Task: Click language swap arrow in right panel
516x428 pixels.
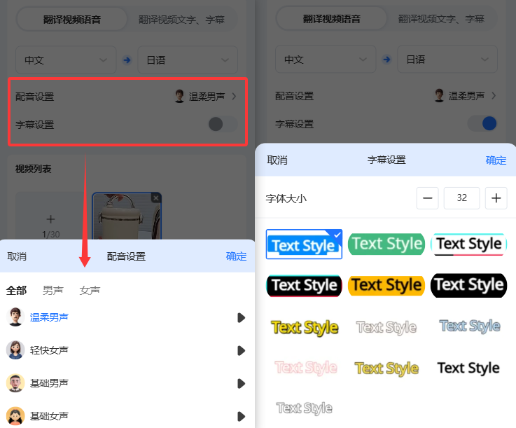Action: pyautogui.click(x=386, y=60)
